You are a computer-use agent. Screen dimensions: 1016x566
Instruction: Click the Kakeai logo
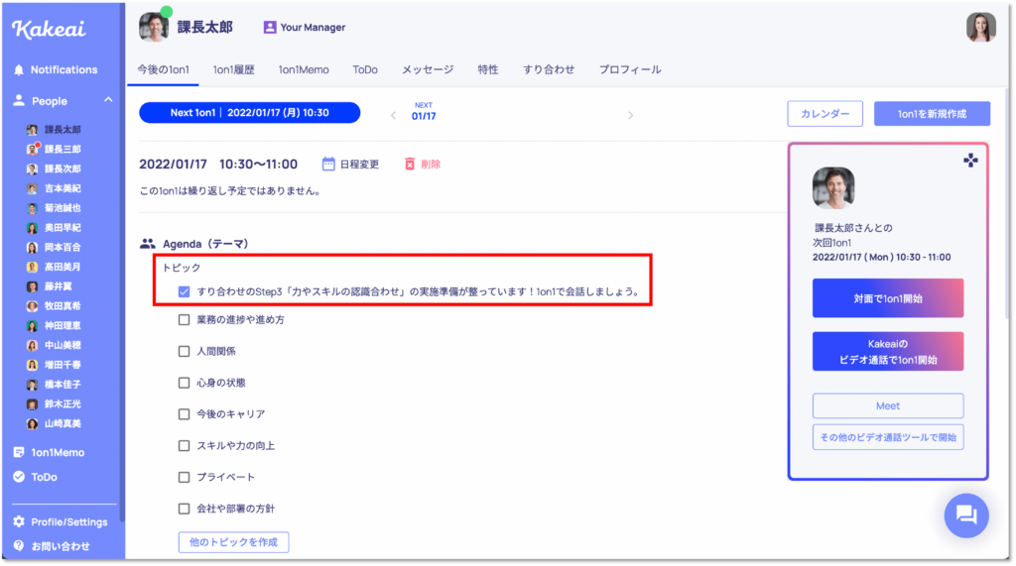(x=49, y=29)
